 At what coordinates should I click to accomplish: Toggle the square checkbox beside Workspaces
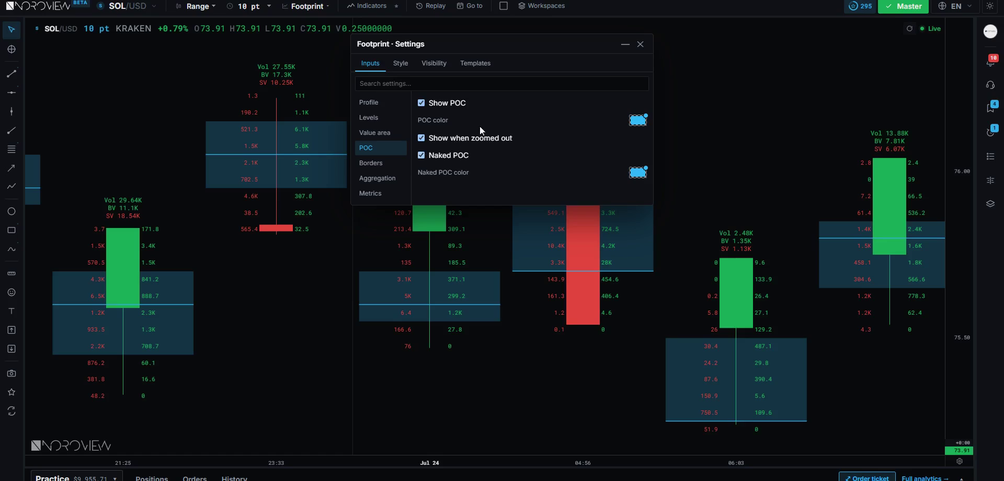point(504,6)
